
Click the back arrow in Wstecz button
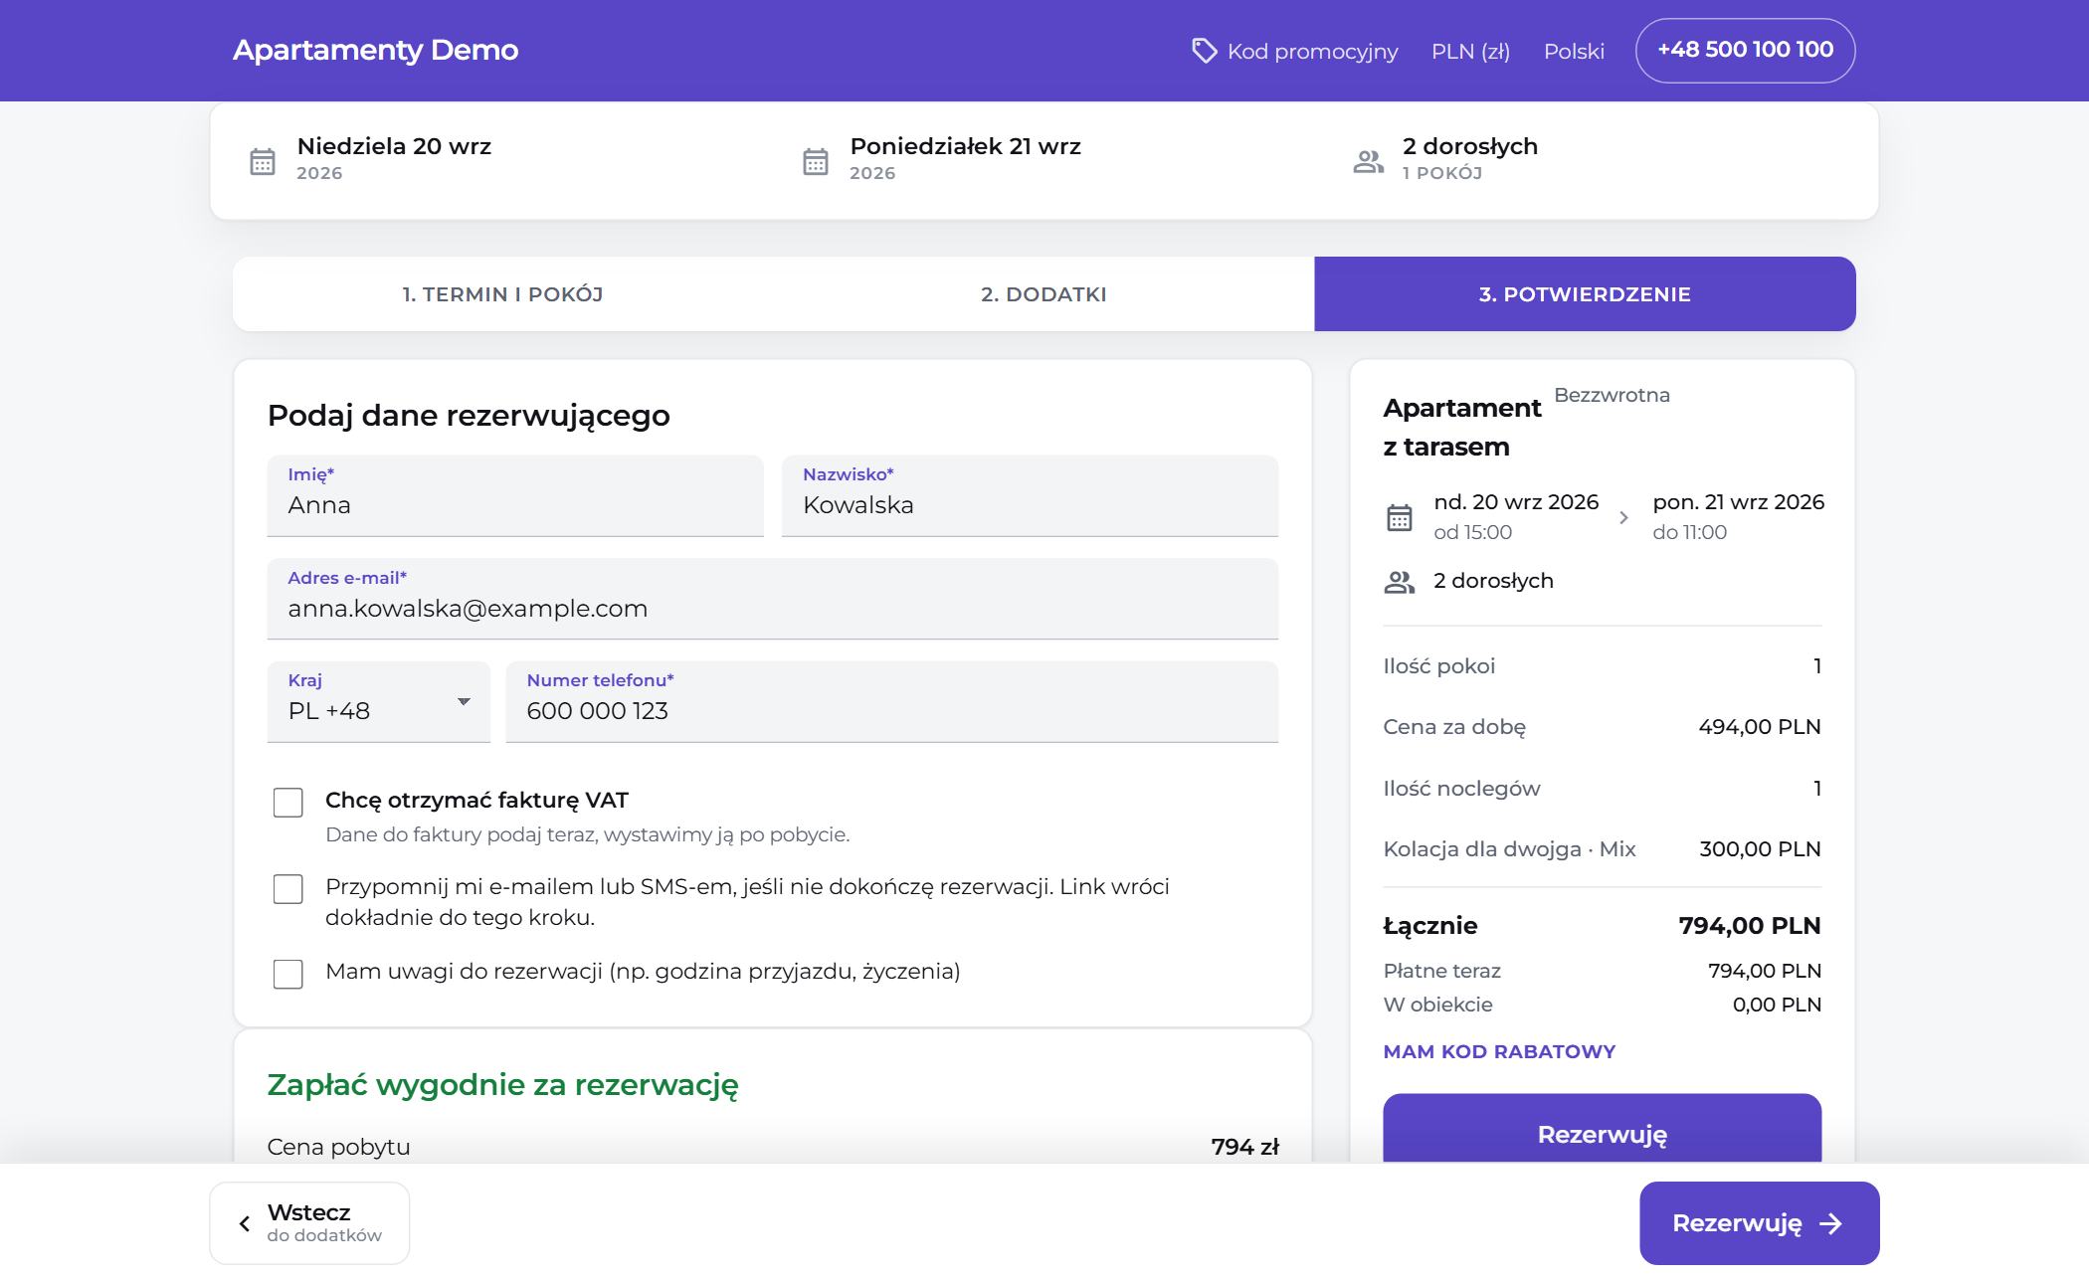pyautogui.click(x=244, y=1223)
